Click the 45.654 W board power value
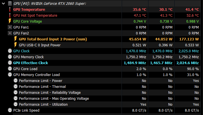 pos(137,39)
